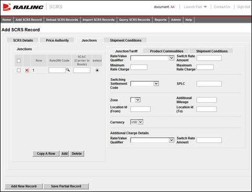Select the Junction/Tariff sub-tab

[127, 51]
